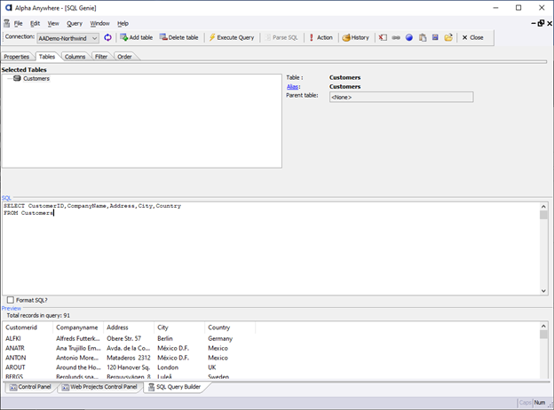The width and height of the screenshot is (554, 410).
Task: Select the ANTON customer id cell
Action: [16, 358]
